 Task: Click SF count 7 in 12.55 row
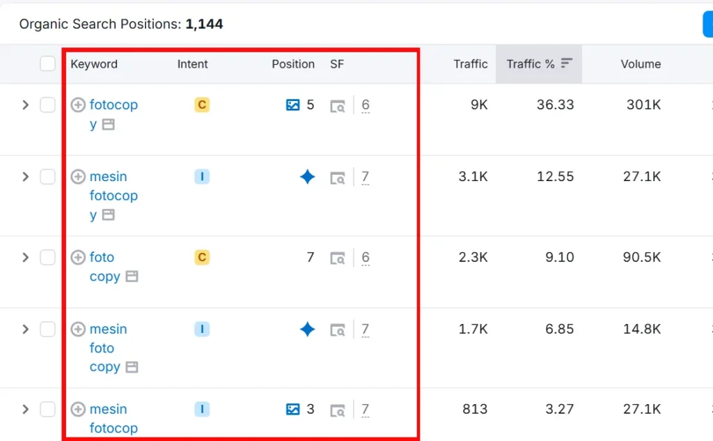[365, 176]
